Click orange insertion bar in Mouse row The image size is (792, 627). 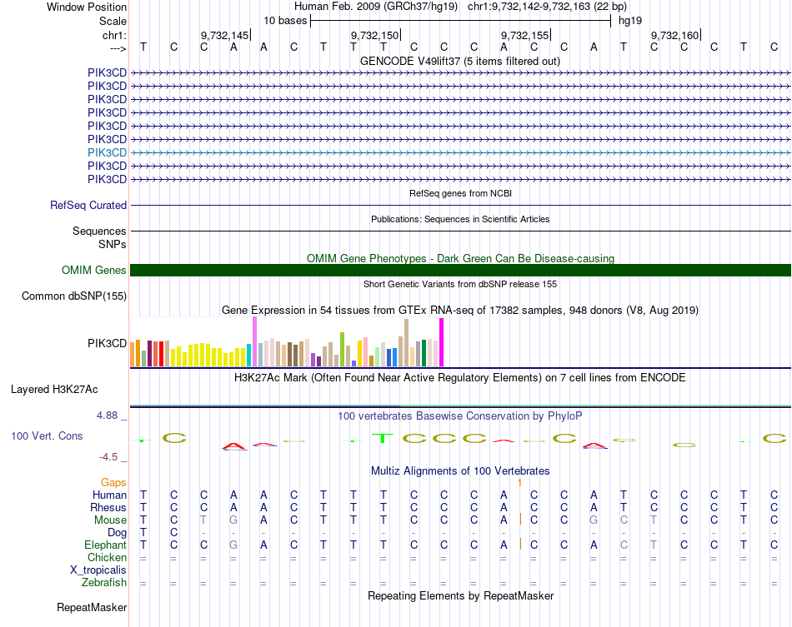click(x=520, y=520)
